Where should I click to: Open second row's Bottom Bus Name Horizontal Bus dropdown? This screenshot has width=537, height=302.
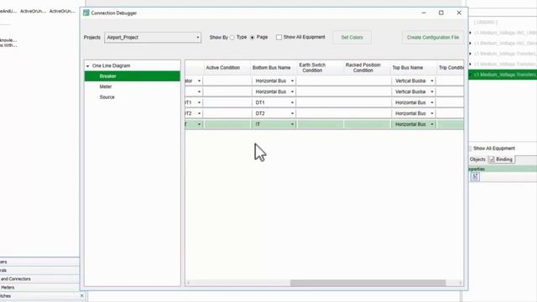(292, 91)
